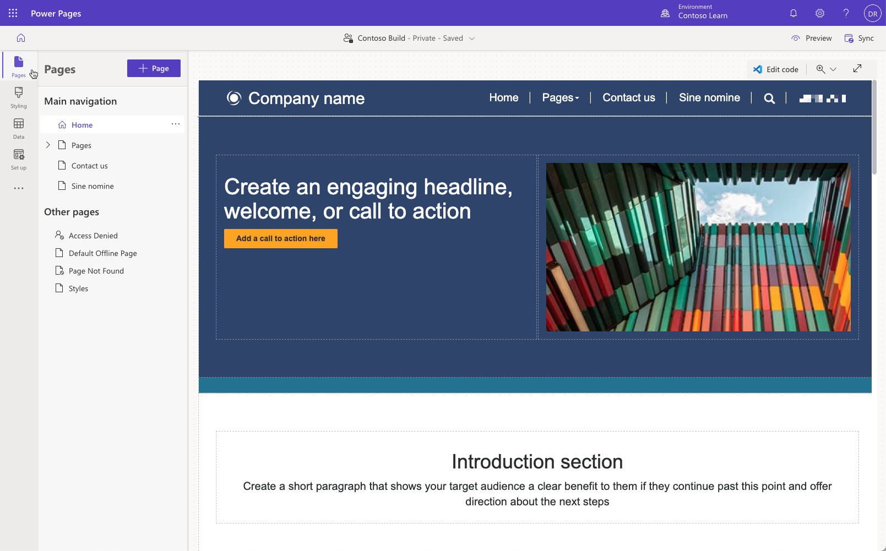Open the Styling workspace
The image size is (886, 551).
pos(18,98)
